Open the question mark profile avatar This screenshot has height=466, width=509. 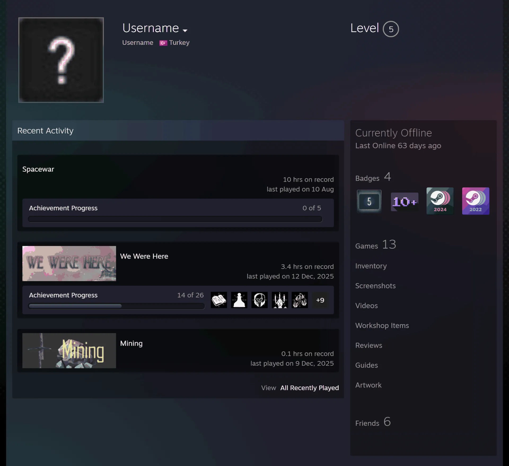[x=61, y=60]
